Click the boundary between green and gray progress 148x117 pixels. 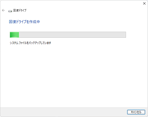point(19,35)
